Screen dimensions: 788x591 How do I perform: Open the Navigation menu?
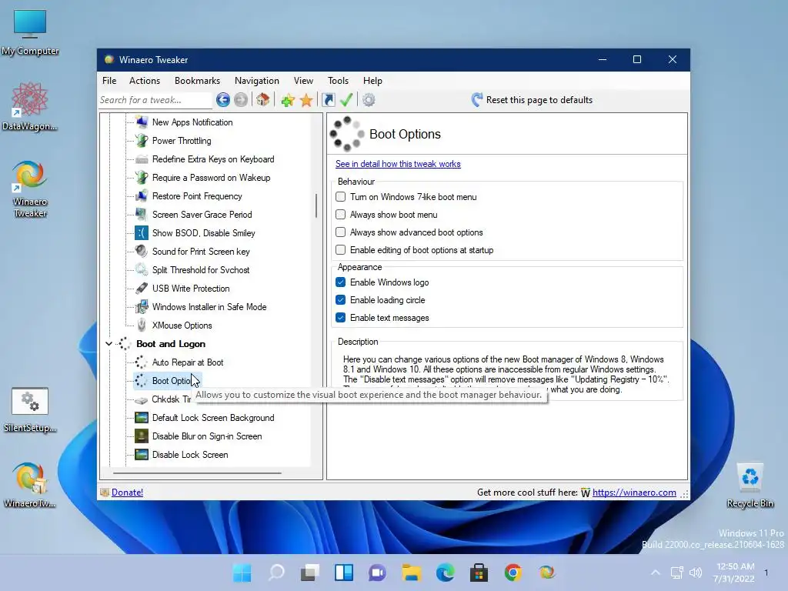[257, 80]
